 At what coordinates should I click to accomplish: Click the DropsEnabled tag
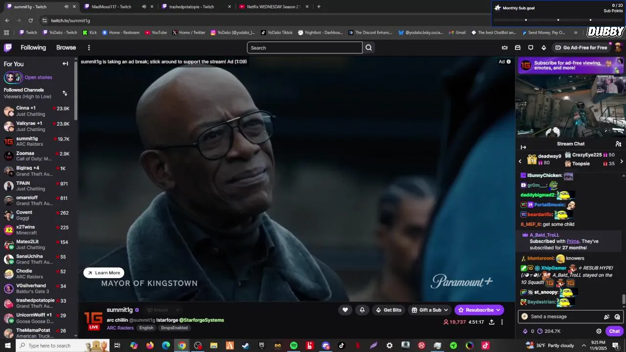click(174, 328)
